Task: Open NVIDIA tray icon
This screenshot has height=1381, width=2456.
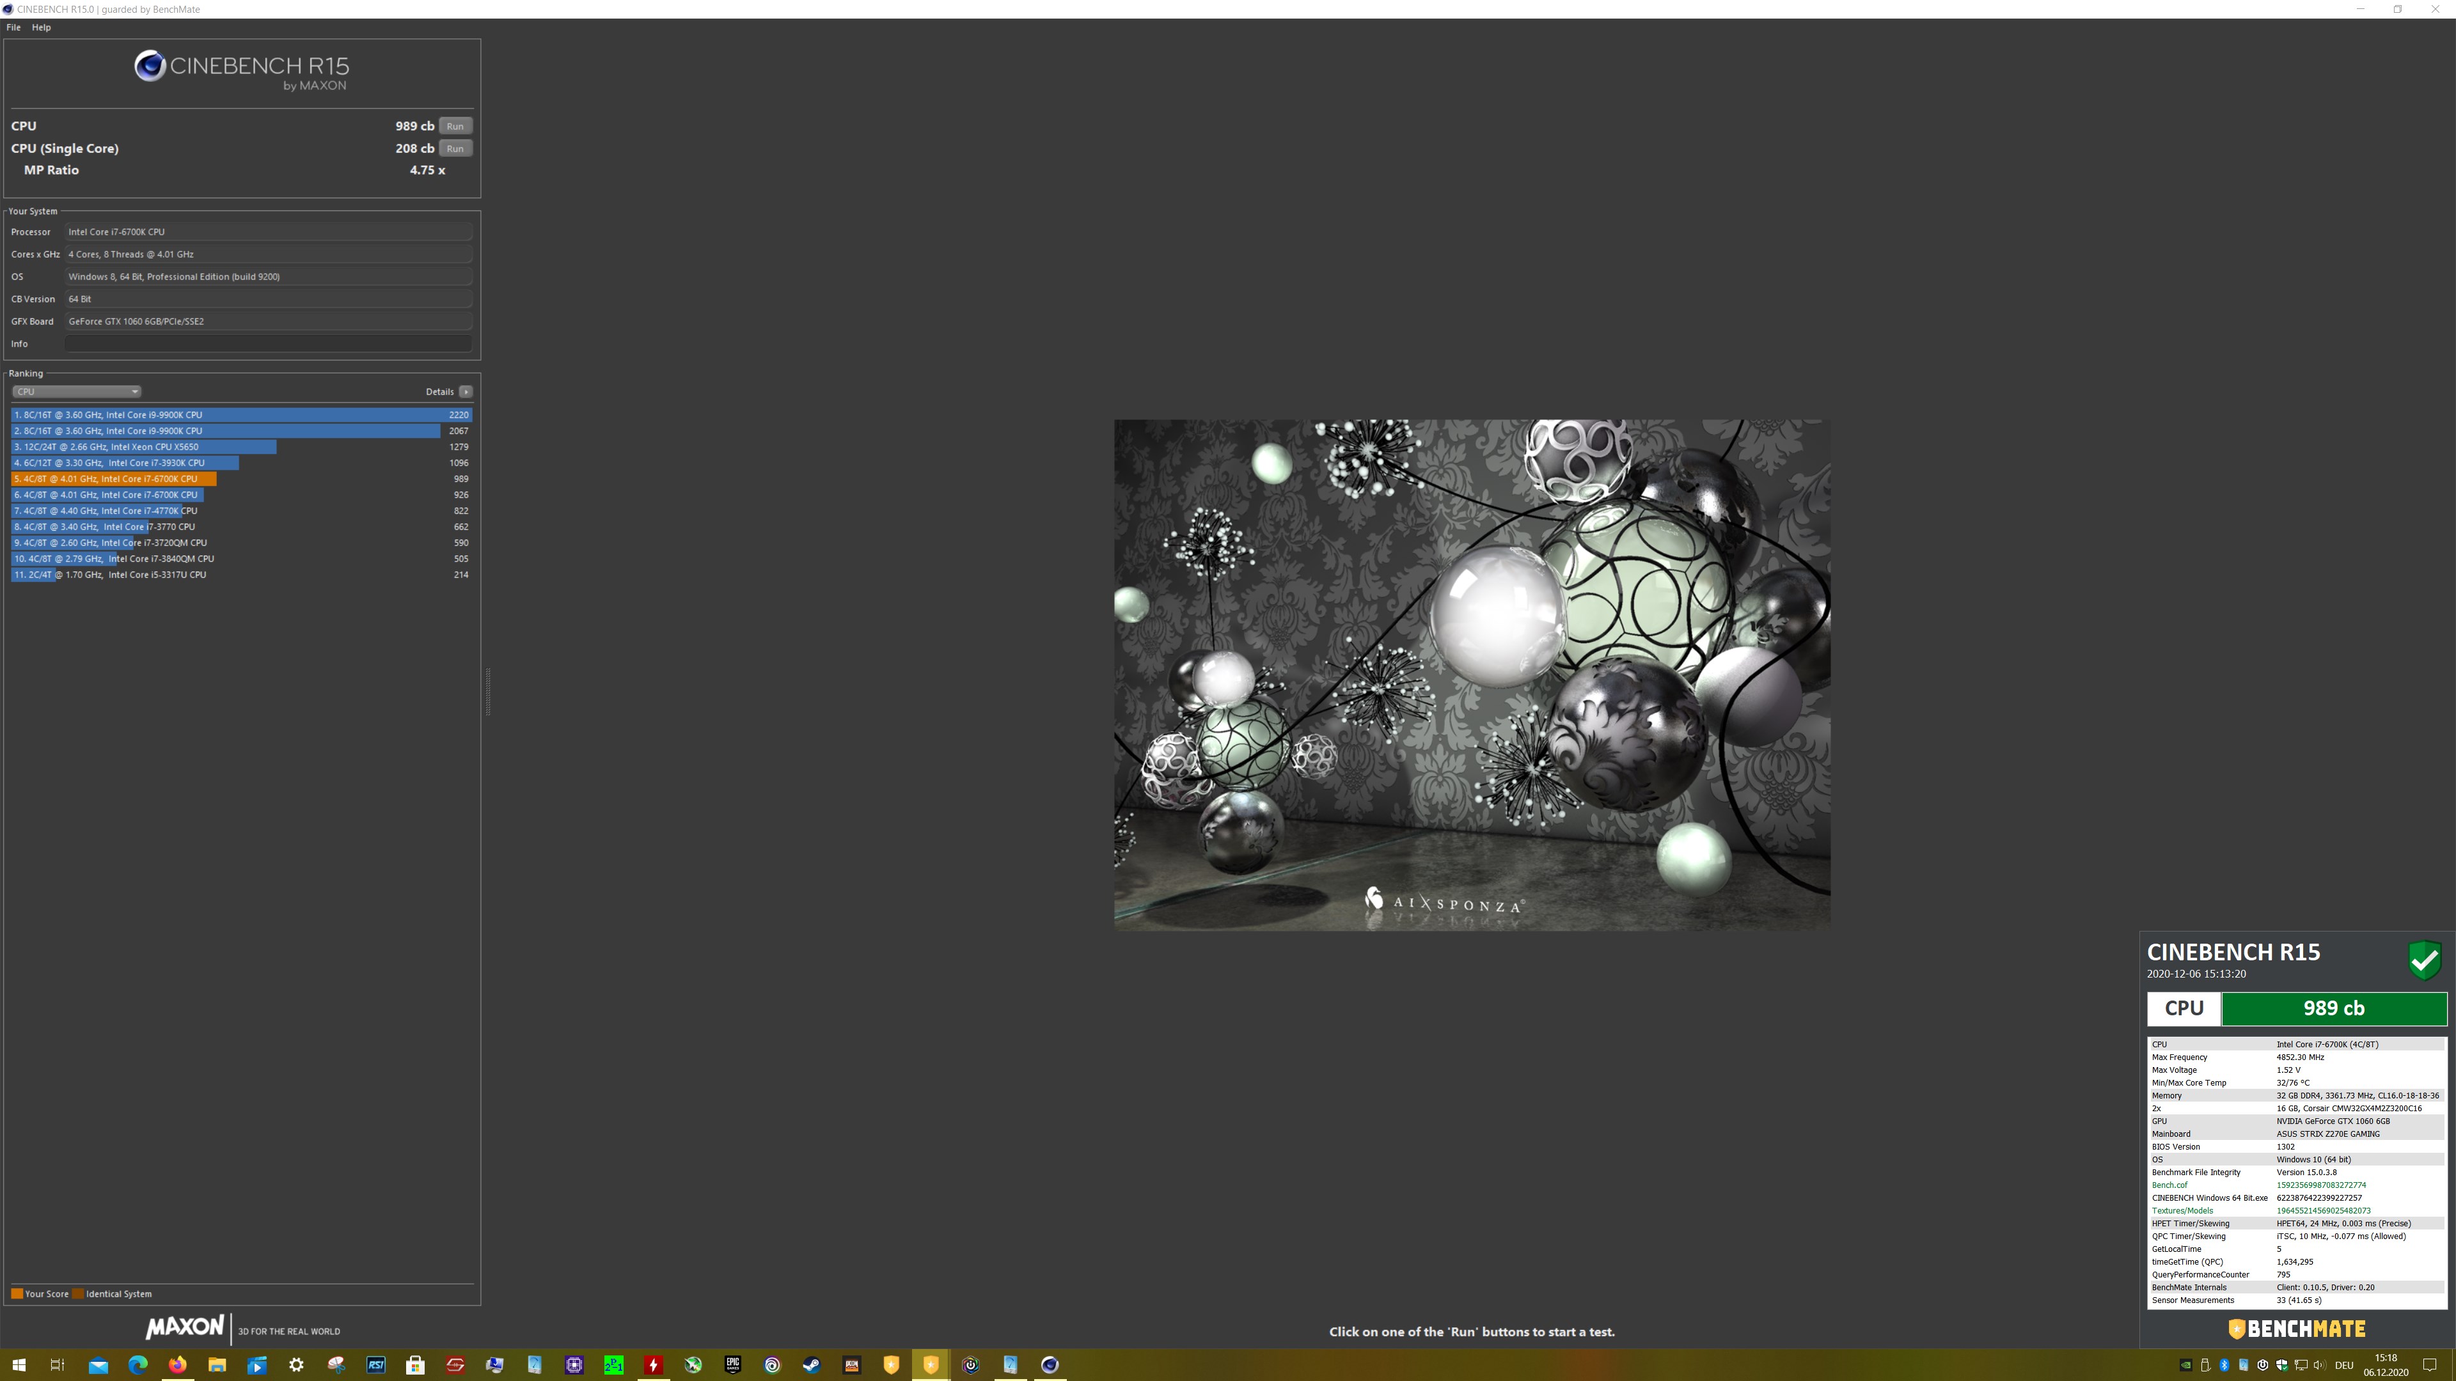Action: coord(2185,1365)
